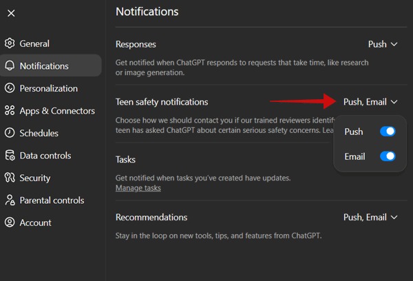Click the General gear icon
413x281 pixels.
(x=10, y=43)
